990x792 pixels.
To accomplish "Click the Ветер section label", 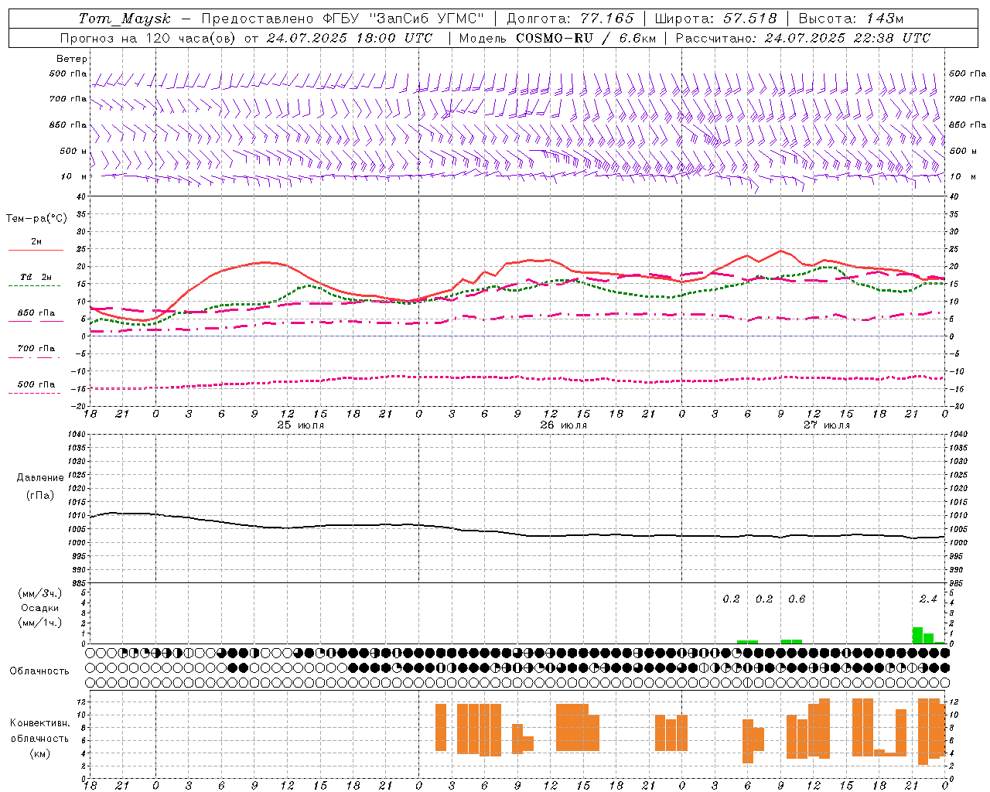I will (x=72, y=59).
